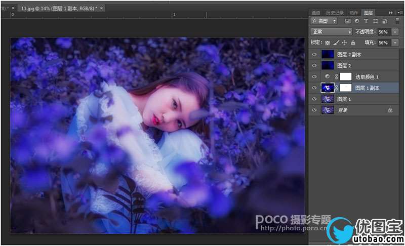Select 图层 1 副本 image thumbnail

click(x=328, y=88)
